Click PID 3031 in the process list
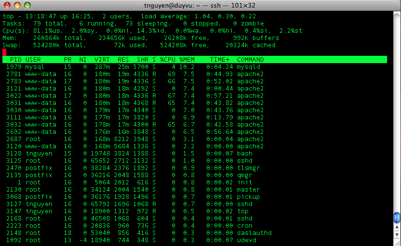This screenshot has height=246, width=401. tap(14, 103)
